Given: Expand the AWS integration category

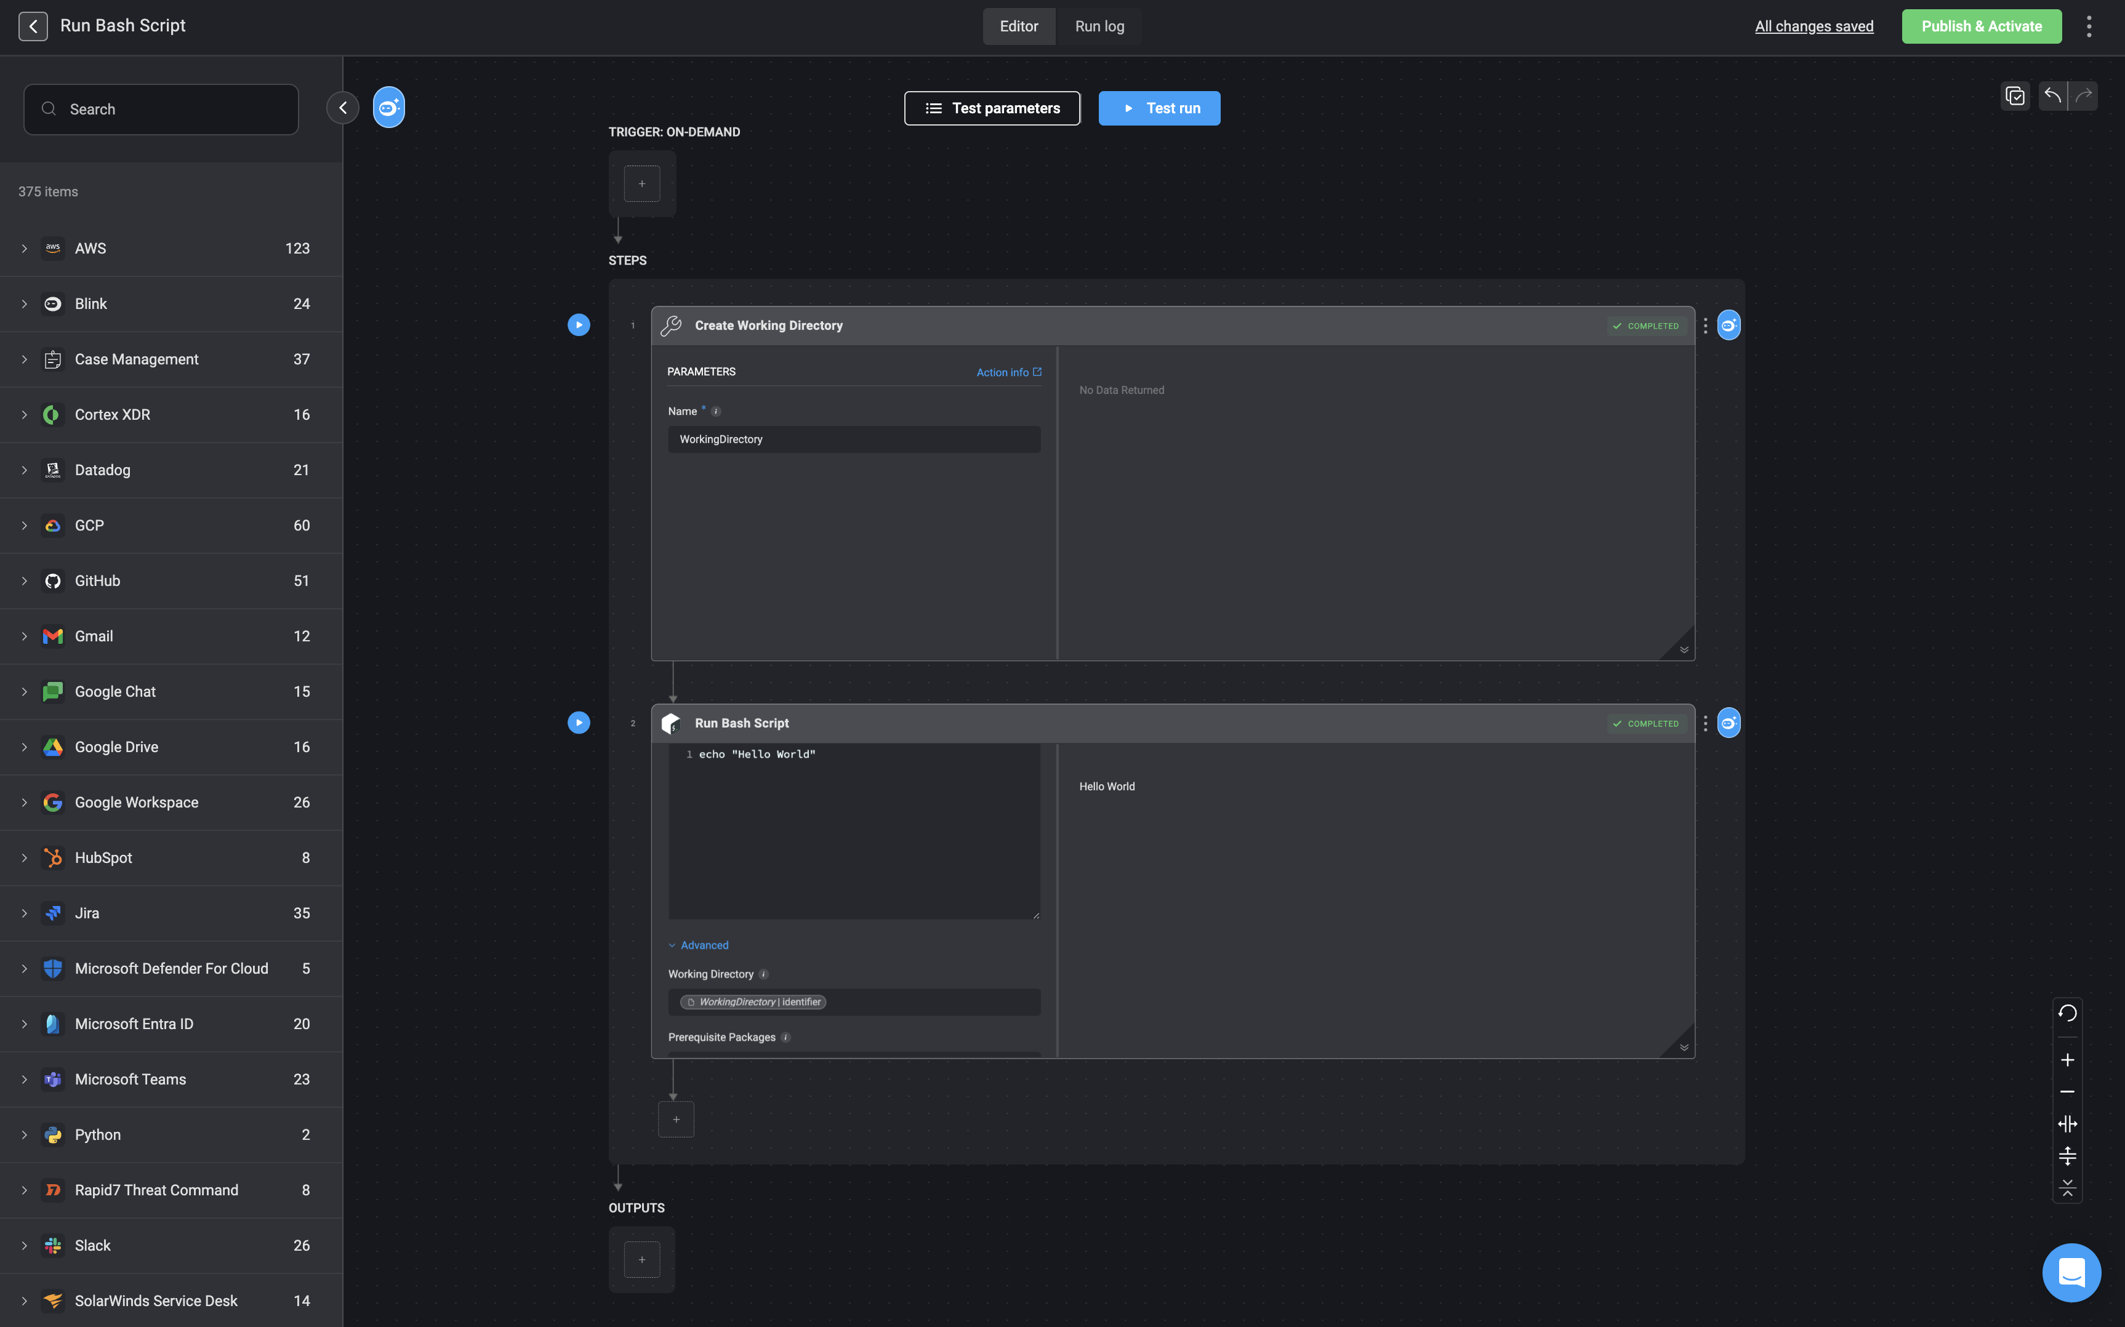Looking at the screenshot, I should pyautogui.click(x=25, y=249).
